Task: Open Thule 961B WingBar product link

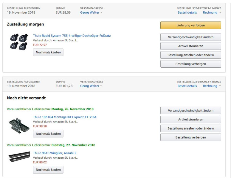Action: [55, 153]
